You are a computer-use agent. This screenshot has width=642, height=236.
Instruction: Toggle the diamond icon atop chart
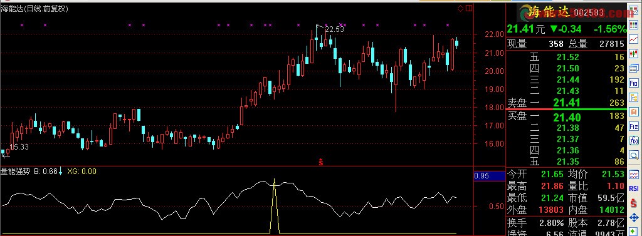click(x=460, y=8)
